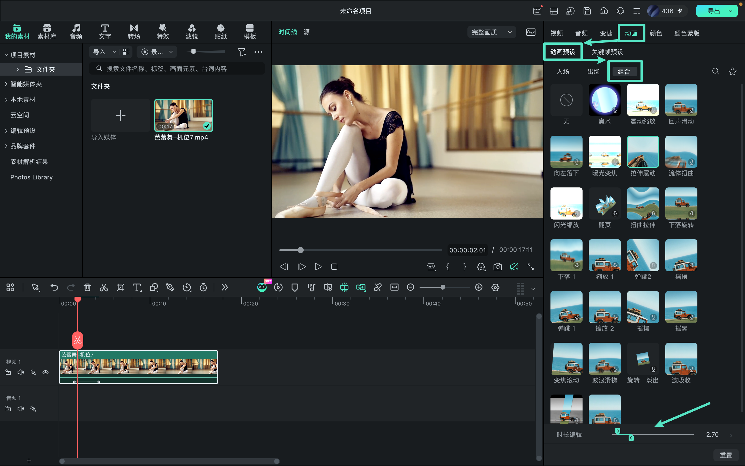Switch to the 关键帧预设 tab

[x=607, y=52]
